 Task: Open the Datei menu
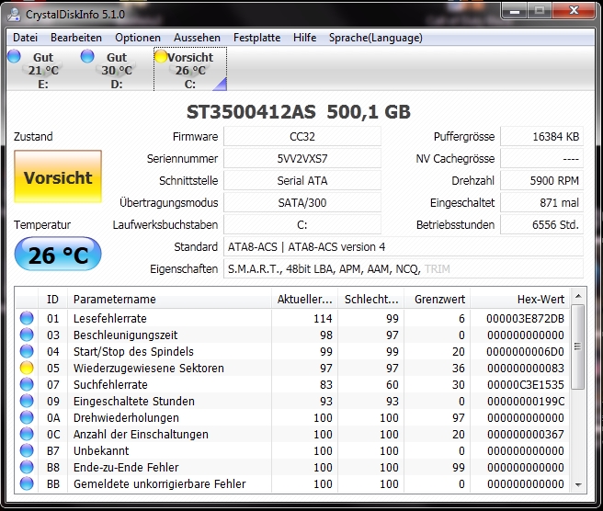coord(25,38)
